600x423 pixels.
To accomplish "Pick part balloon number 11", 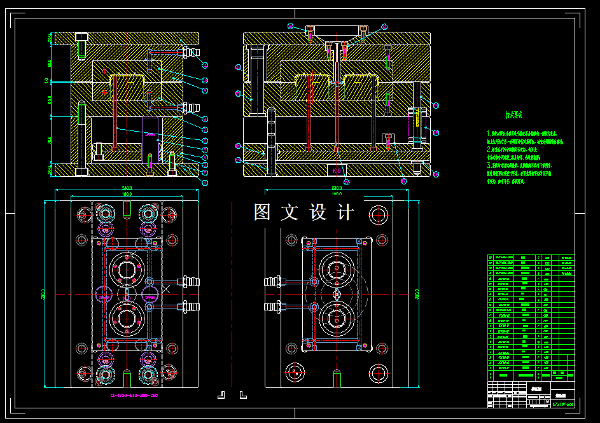I will (x=205, y=66).
